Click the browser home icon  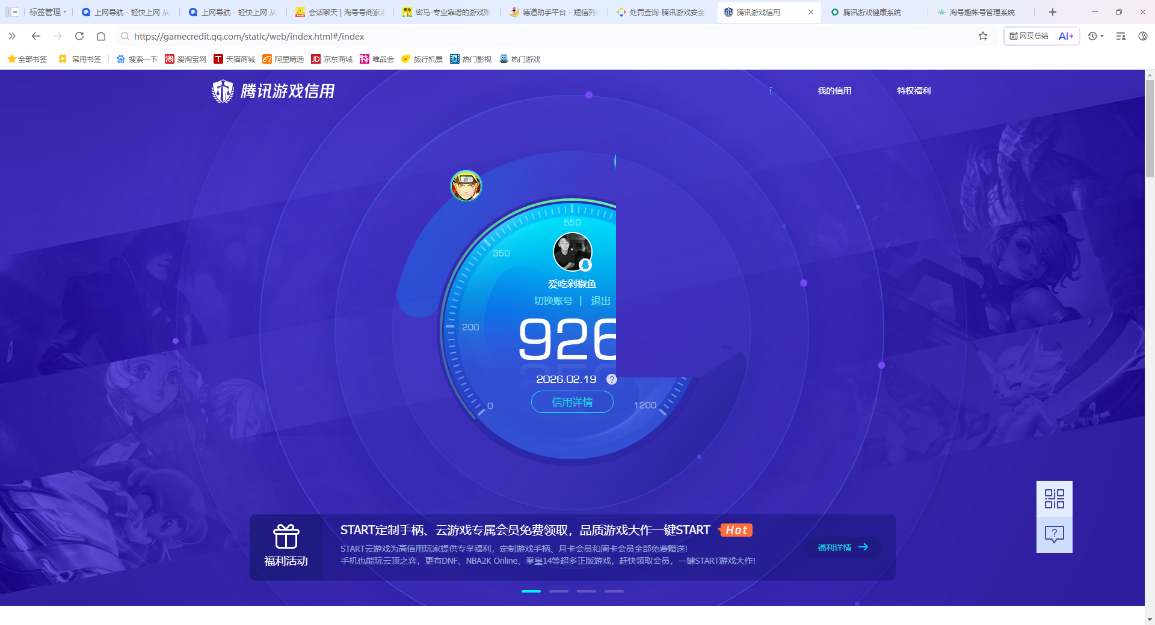(x=100, y=36)
